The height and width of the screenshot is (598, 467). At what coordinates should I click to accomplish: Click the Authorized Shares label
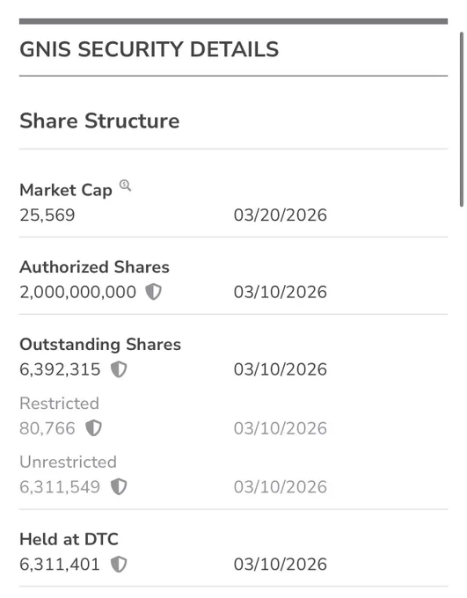click(94, 267)
